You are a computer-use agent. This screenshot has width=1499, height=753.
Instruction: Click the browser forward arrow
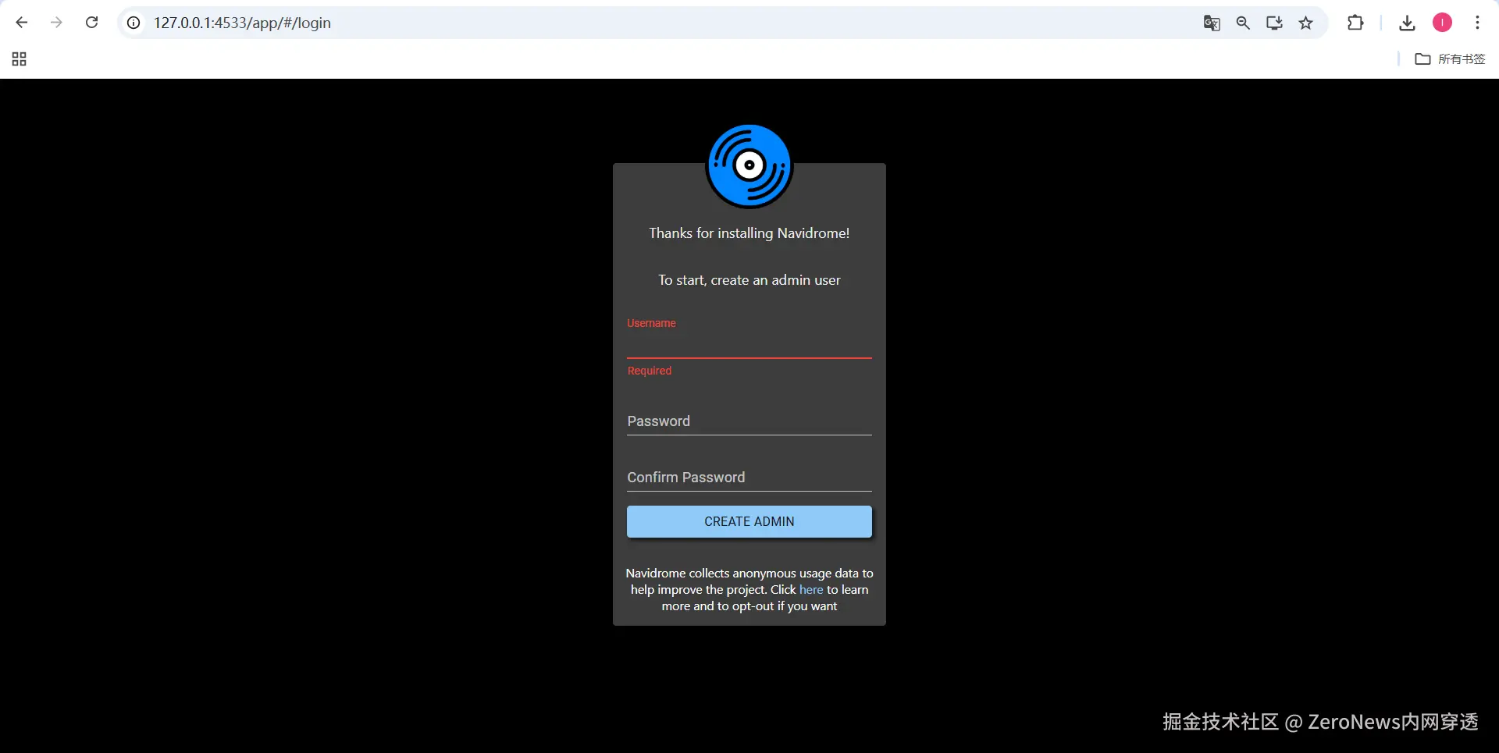pos(56,23)
